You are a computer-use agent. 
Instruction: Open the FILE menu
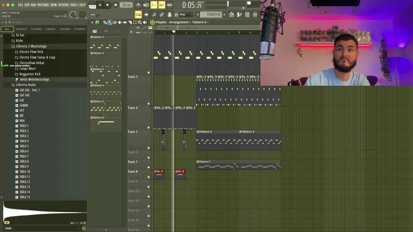click(x=20, y=5)
